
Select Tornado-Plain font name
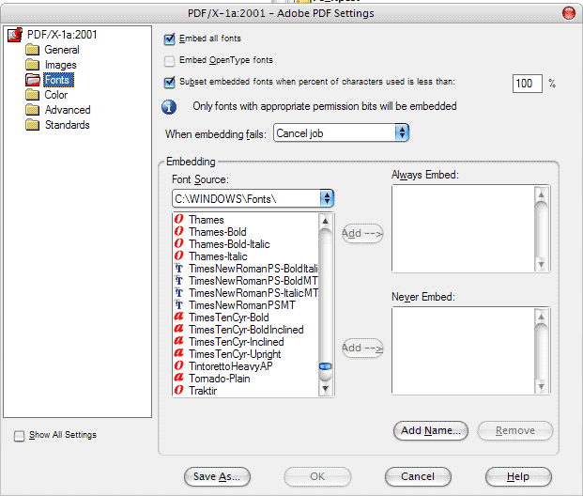pos(220,379)
